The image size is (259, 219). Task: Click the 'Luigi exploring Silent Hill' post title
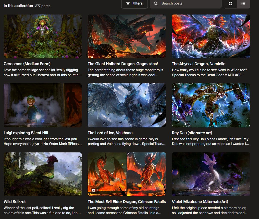26,133
